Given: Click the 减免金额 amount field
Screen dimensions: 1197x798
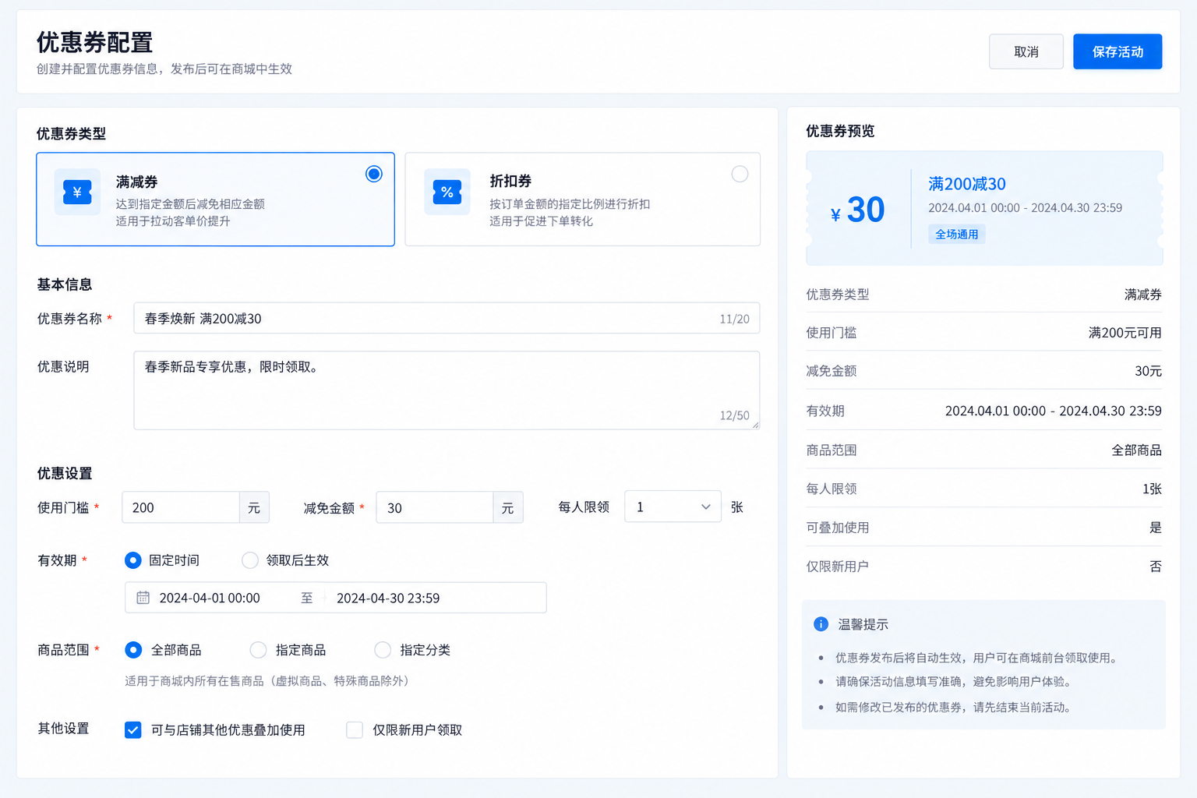Looking at the screenshot, I should pyautogui.click(x=435, y=508).
